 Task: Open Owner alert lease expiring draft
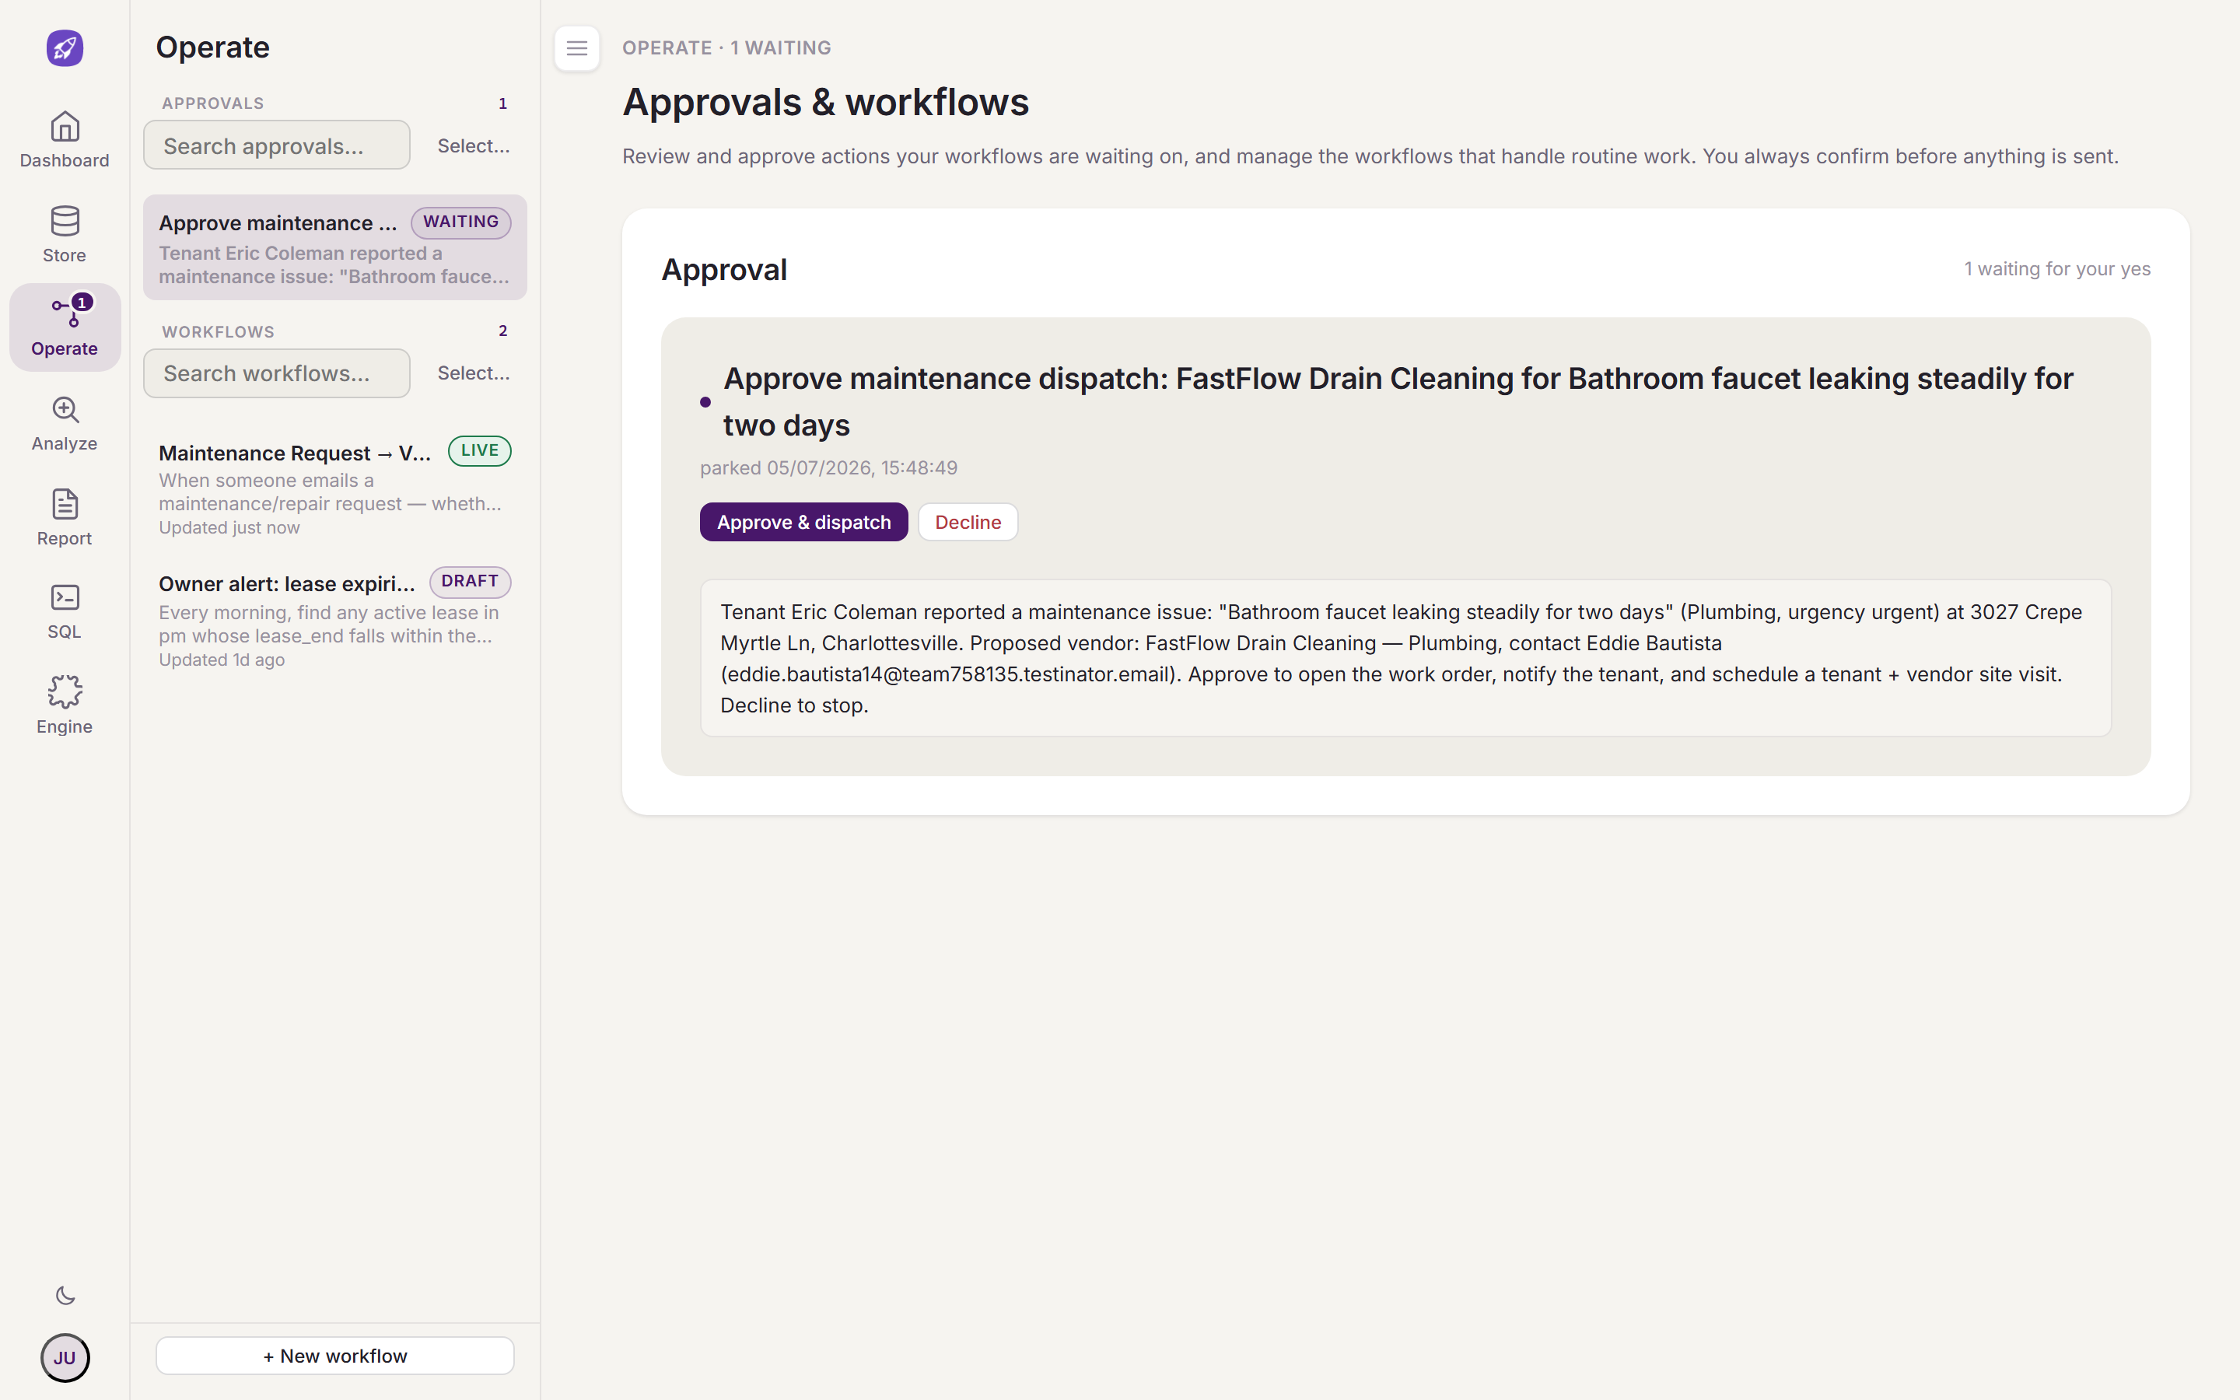point(335,618)
